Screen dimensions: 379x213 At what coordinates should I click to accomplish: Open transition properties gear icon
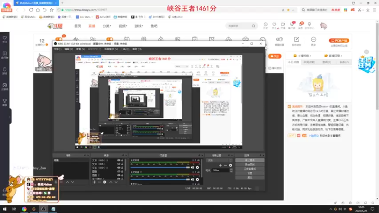231,165
